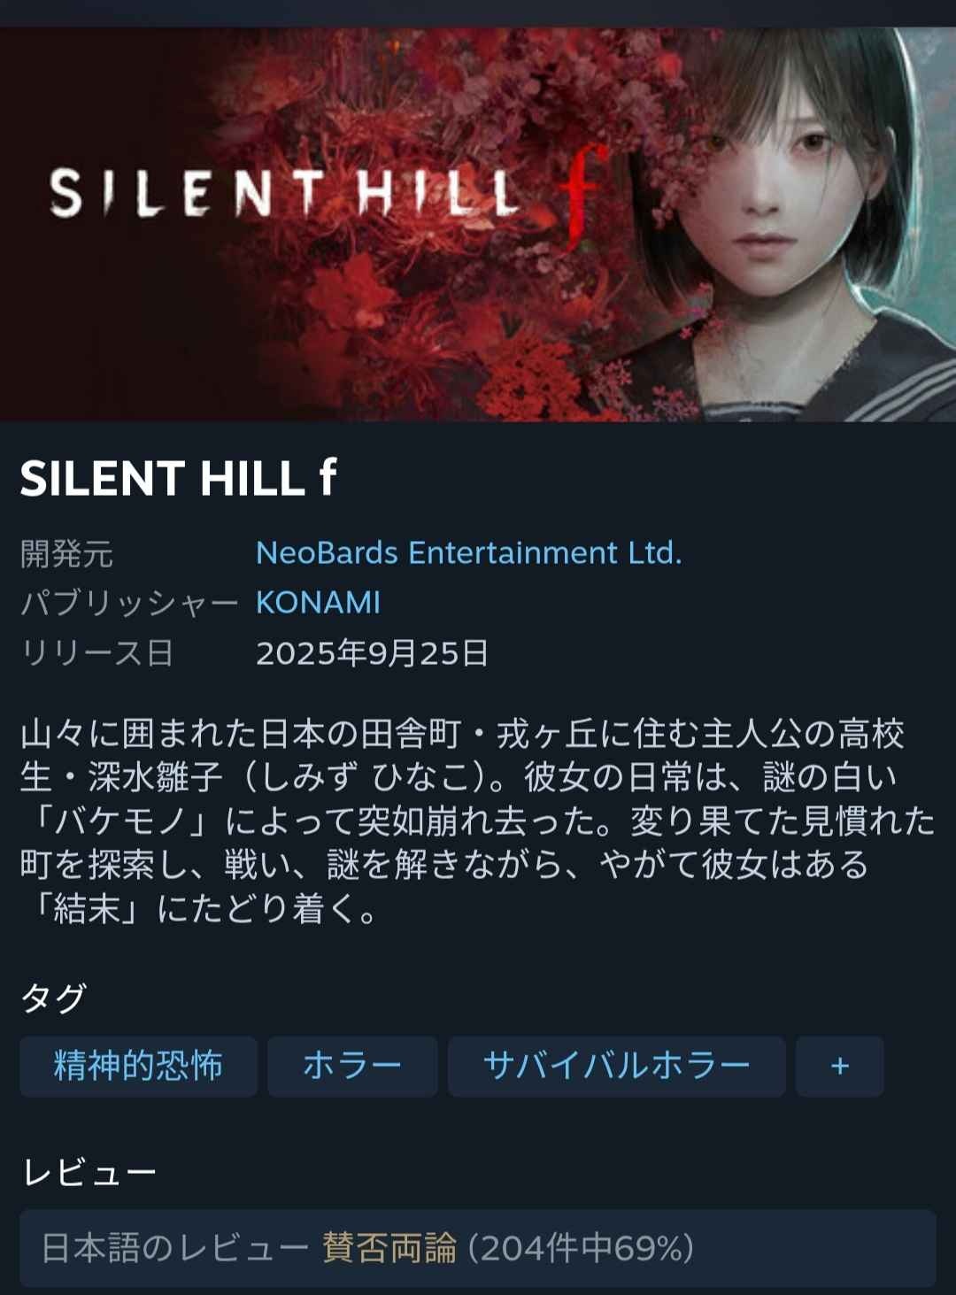Click the 204件中69% review count text
This screenshot has width=956, height=1295.
click(582, 1248)
